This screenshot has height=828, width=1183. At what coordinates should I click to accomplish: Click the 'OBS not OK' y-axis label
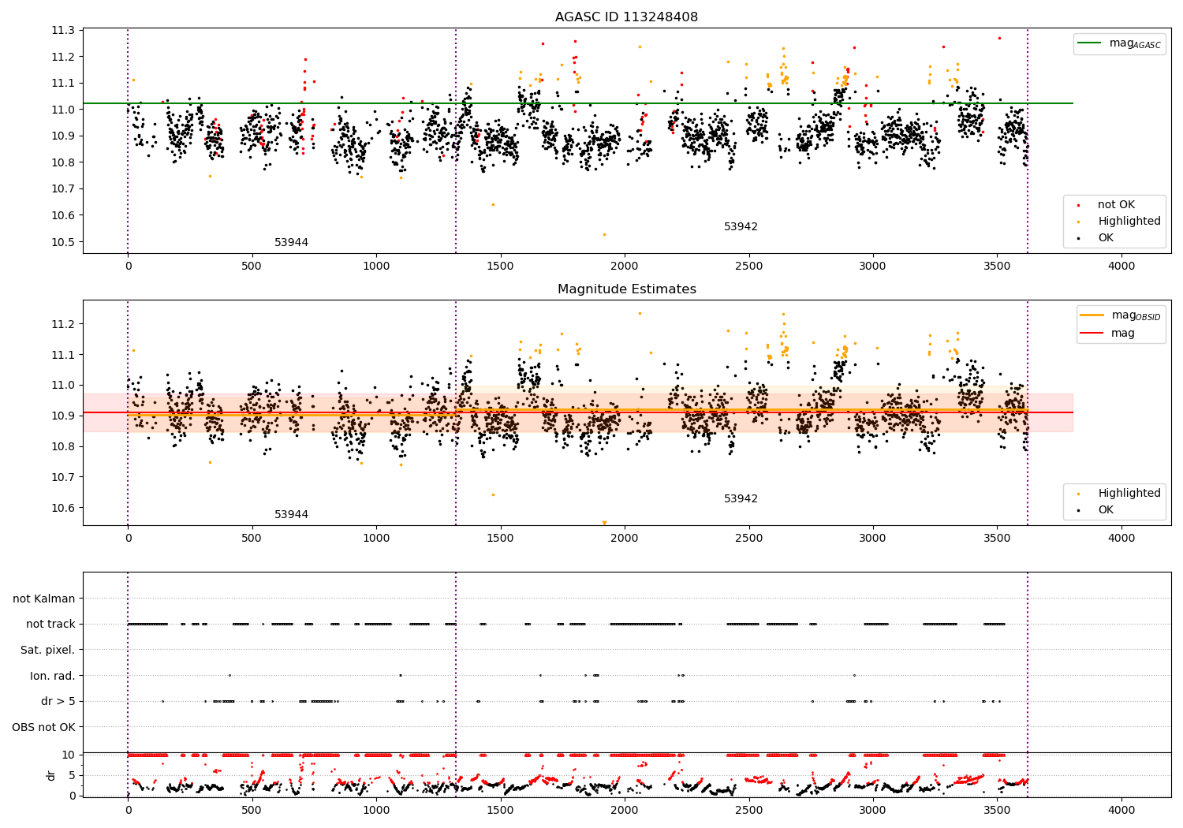43,727
